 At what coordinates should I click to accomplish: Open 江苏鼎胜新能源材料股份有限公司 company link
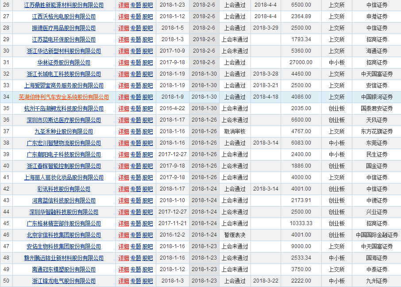click(64, 5)
